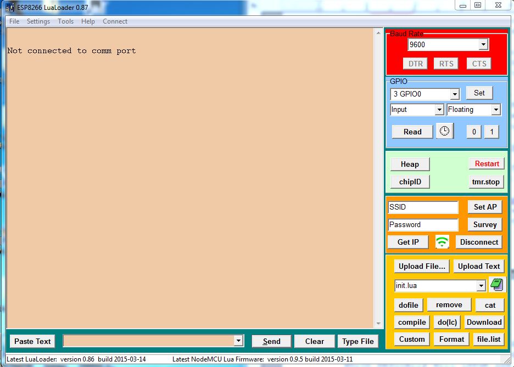The height and width of the screenshot is (367, 514).
Task: Open the init.lua file name dropdown
Action: (481, 286)
